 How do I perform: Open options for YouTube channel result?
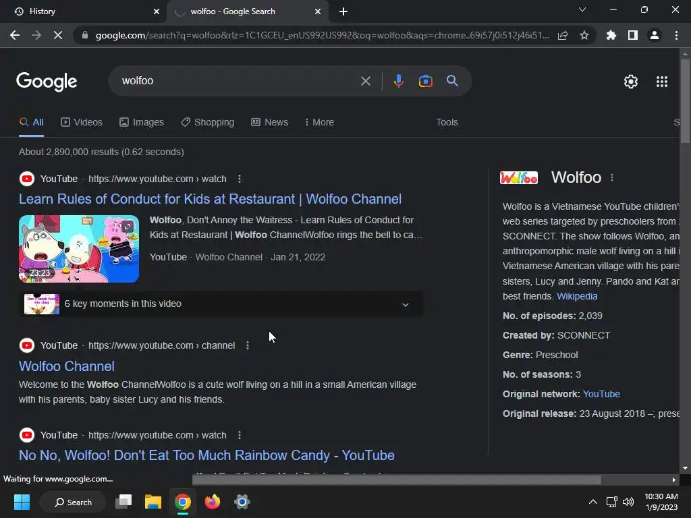[x=248, y=345]
